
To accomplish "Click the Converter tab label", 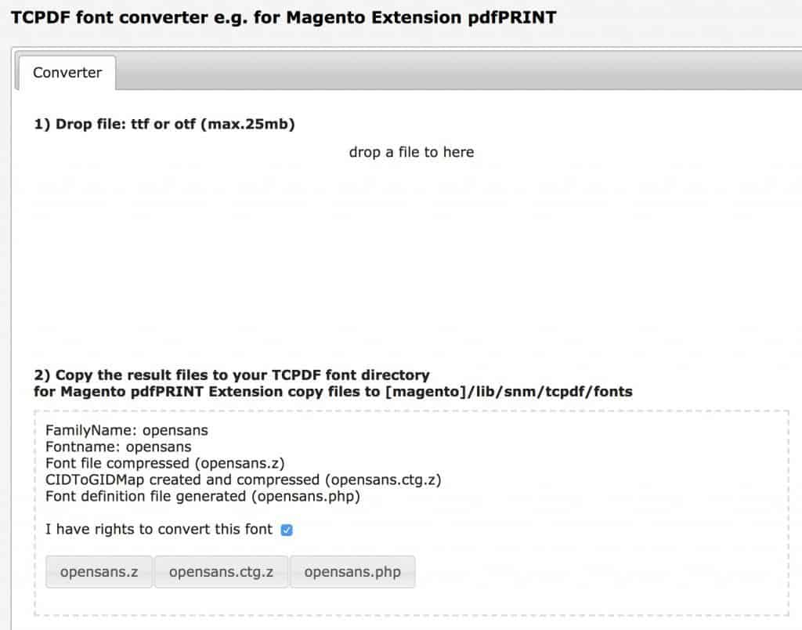I will (66, 72).
